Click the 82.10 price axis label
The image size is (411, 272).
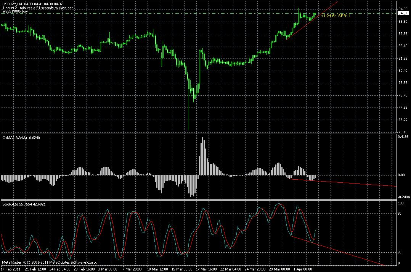coord(403,46)
